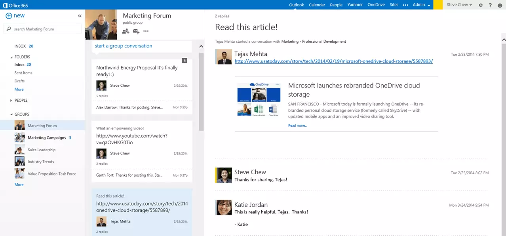Click the search magnifier icon
Viewport: 506px width, 236px height.
click(x=9, y=29)
